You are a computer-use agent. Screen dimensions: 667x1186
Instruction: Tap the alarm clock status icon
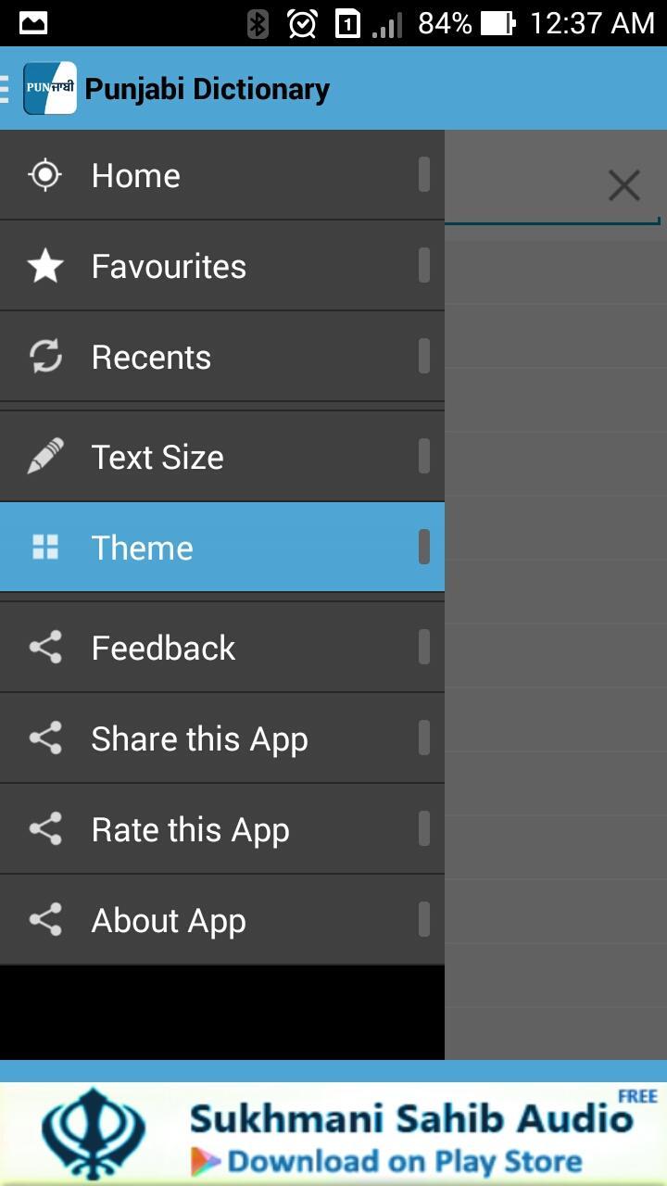coord(303,23)
